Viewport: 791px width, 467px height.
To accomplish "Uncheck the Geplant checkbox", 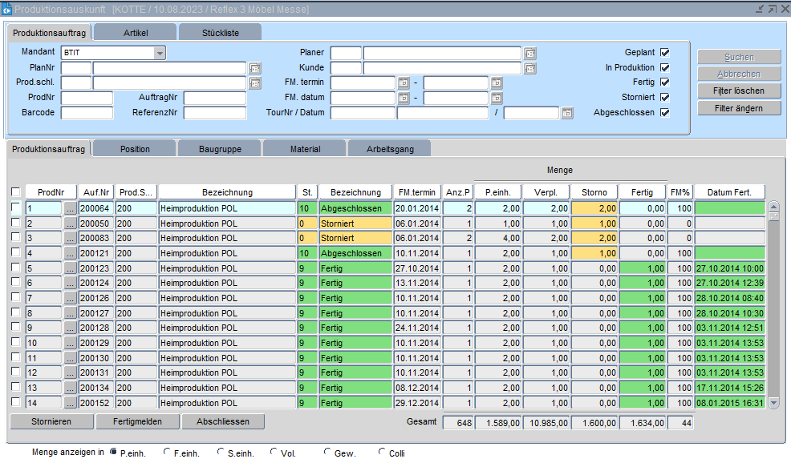I will 664,53.
